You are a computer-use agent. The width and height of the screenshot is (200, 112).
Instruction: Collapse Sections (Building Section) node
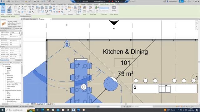tap(3, 99)
